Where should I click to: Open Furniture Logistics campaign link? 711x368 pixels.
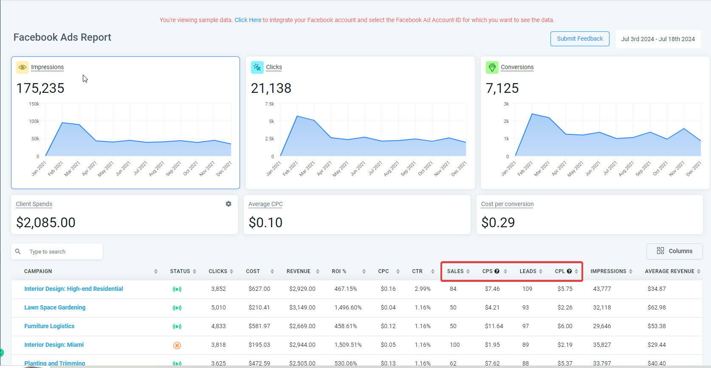[49, 326]
